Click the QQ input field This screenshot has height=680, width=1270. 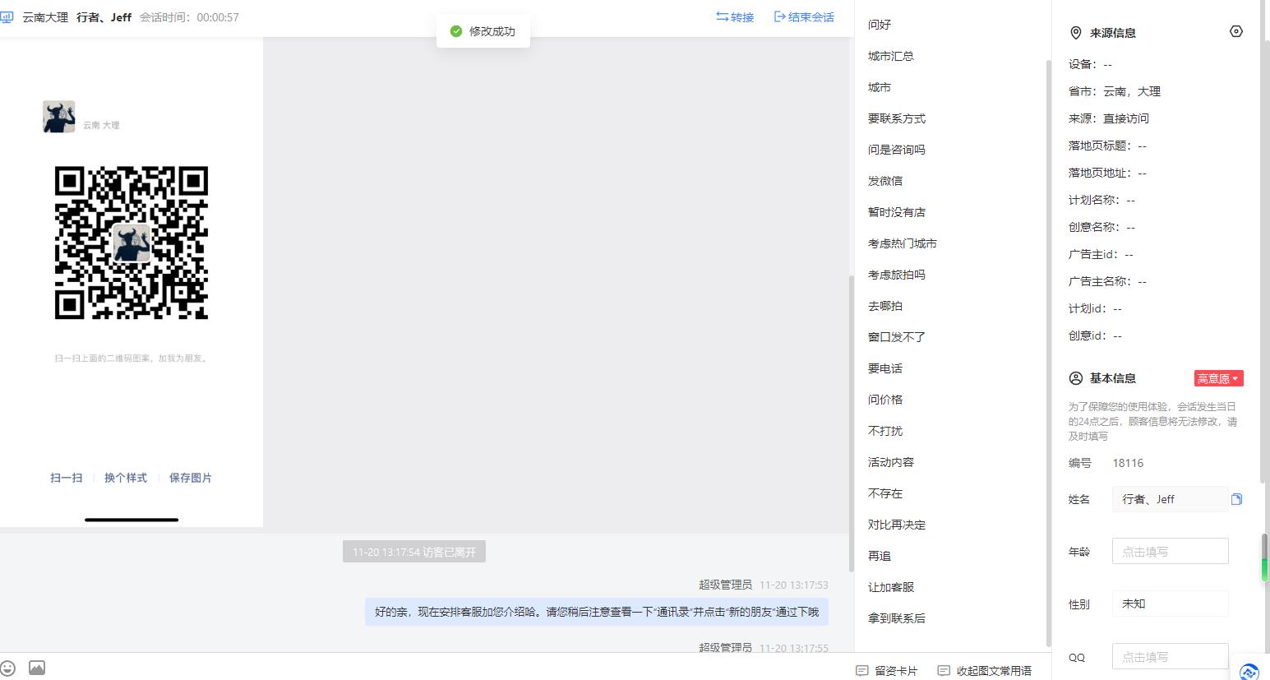point(1170,657)
